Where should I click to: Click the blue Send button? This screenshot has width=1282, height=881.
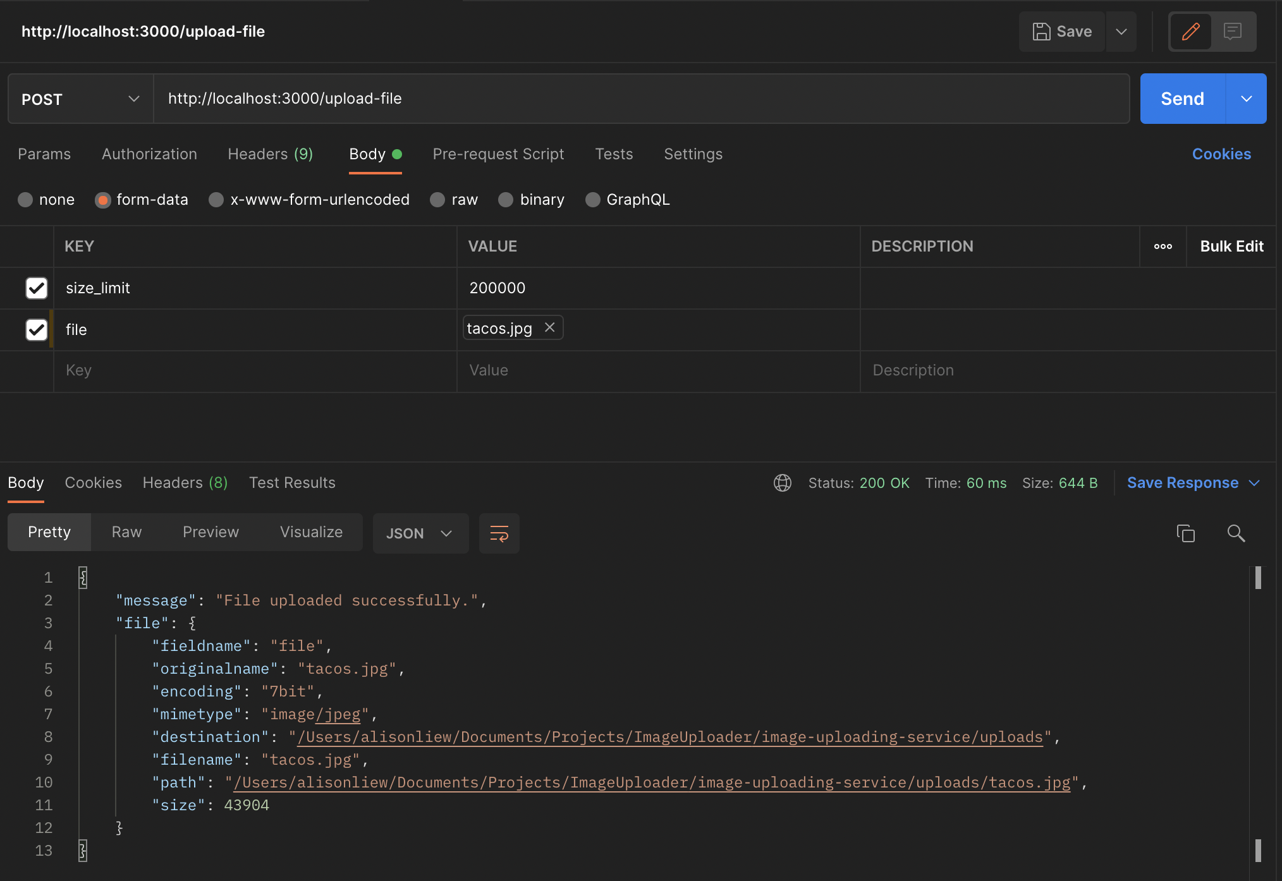click(x=1182, y=99)
